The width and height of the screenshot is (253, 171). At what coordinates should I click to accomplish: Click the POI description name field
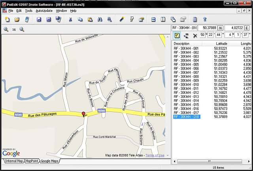click(x=184, y=28)
